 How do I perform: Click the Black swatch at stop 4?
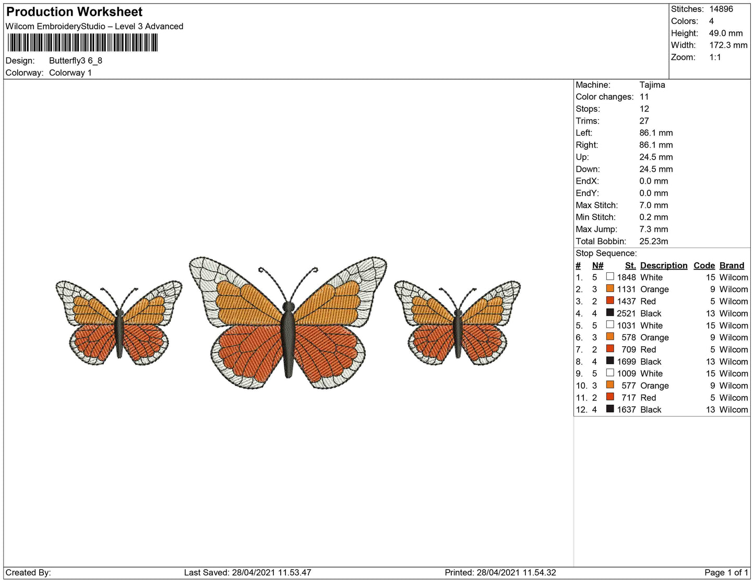pos(609,313)
